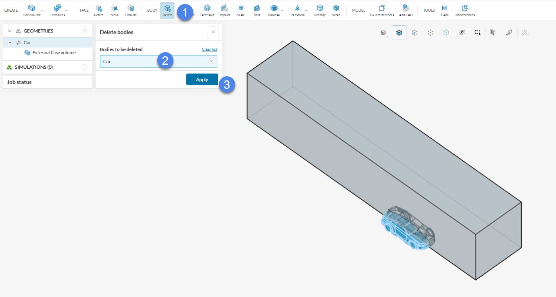The image size is (556, 297).
Task: Choose the Imprint tool
Action: (x=225, y=10)
